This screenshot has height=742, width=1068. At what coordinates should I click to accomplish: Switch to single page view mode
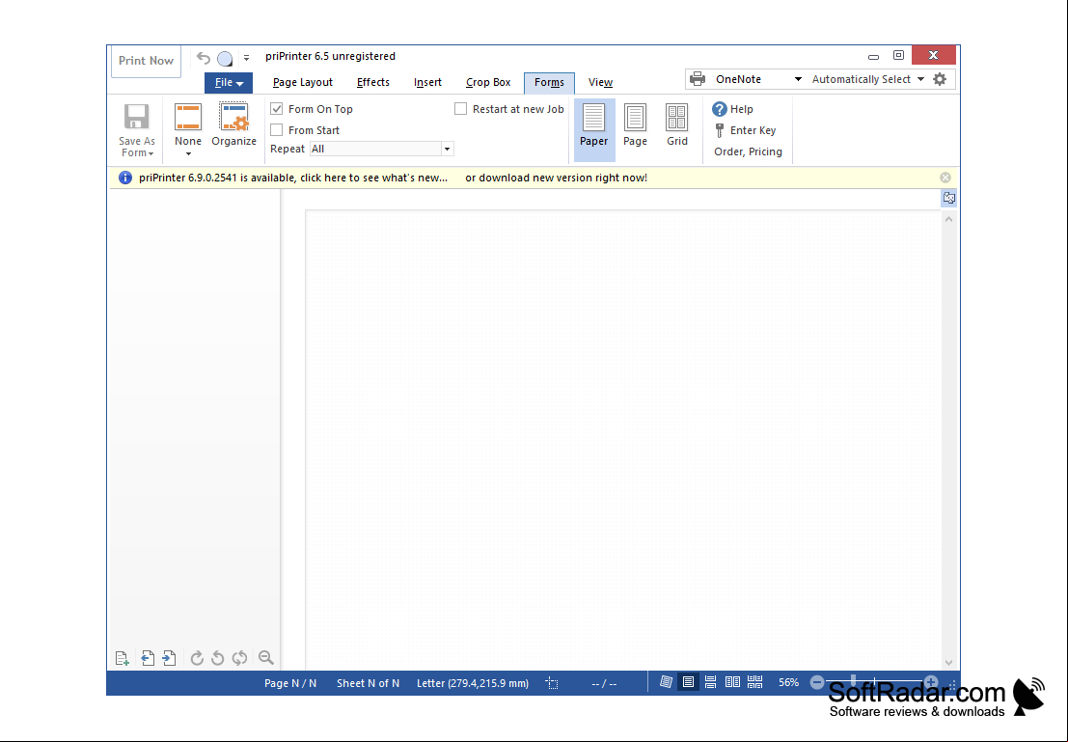click(689, 682)
